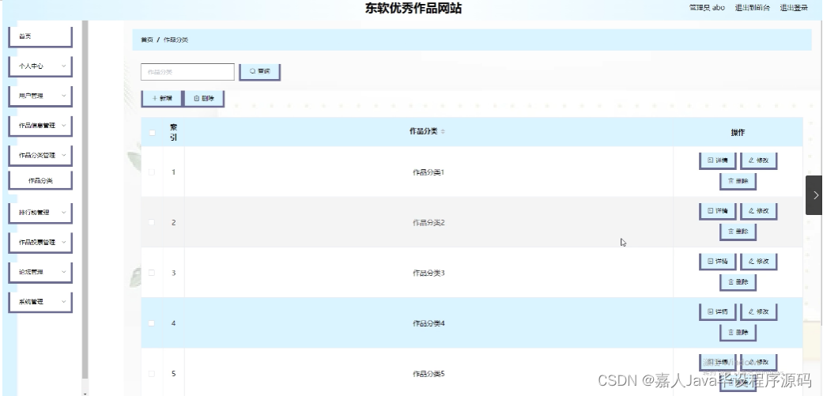Toggle the select-all checkbox in the table header
This screenshot has height=396, width=823.
[153, 132]
